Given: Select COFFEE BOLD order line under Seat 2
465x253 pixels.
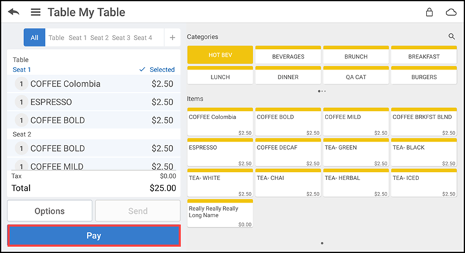Looking at the screenshot, I should coord(94,148).
